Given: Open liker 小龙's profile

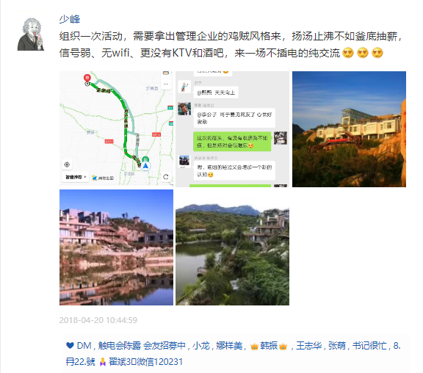Looking at the screenshot, I should [x=201, y=346].
